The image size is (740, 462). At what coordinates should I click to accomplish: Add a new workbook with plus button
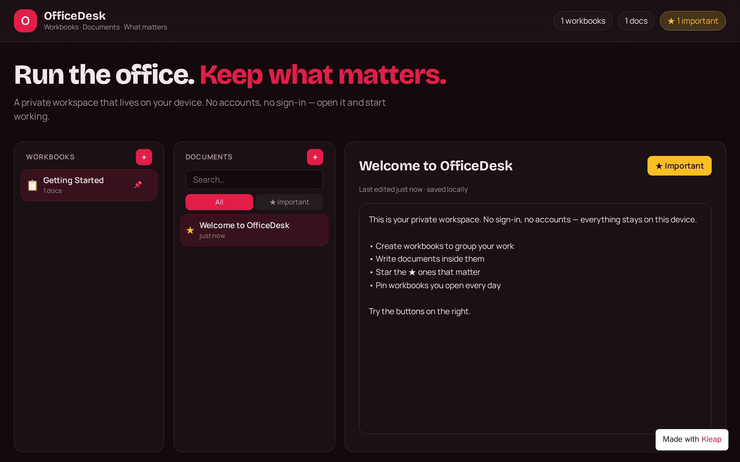coord(144,157)
